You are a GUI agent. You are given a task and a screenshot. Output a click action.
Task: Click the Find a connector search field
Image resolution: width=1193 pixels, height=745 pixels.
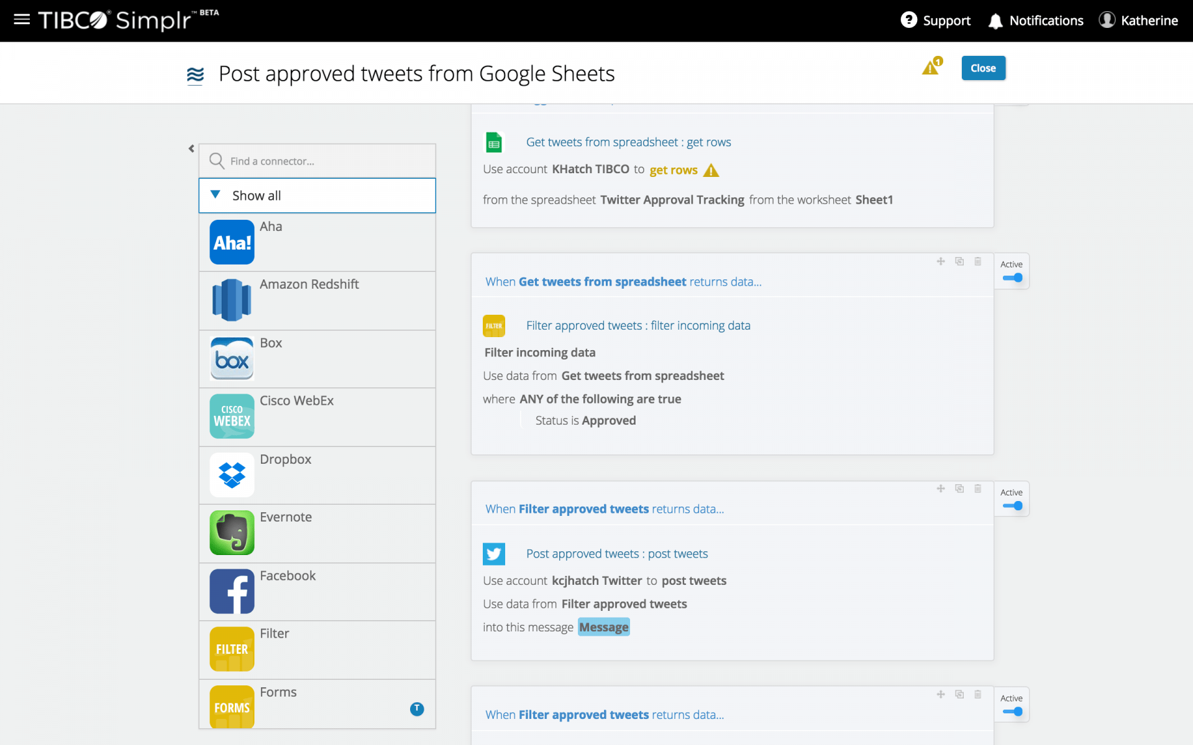[317, 161]
